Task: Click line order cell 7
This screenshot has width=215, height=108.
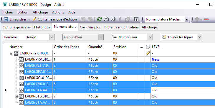Action: [x=70, y=96]
